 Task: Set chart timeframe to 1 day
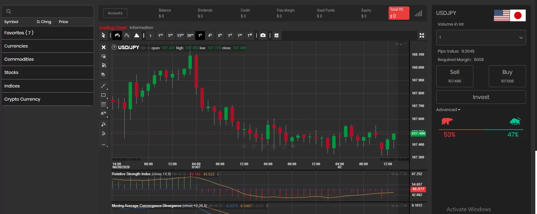click(x=230, y=35)
